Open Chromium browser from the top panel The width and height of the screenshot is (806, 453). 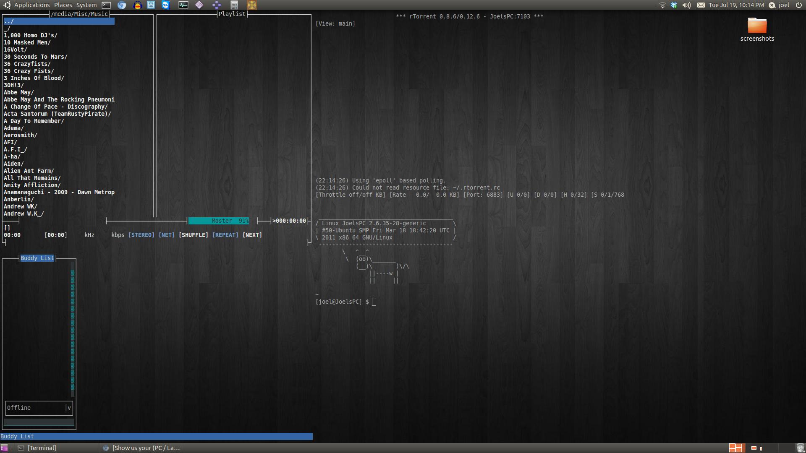122,5
